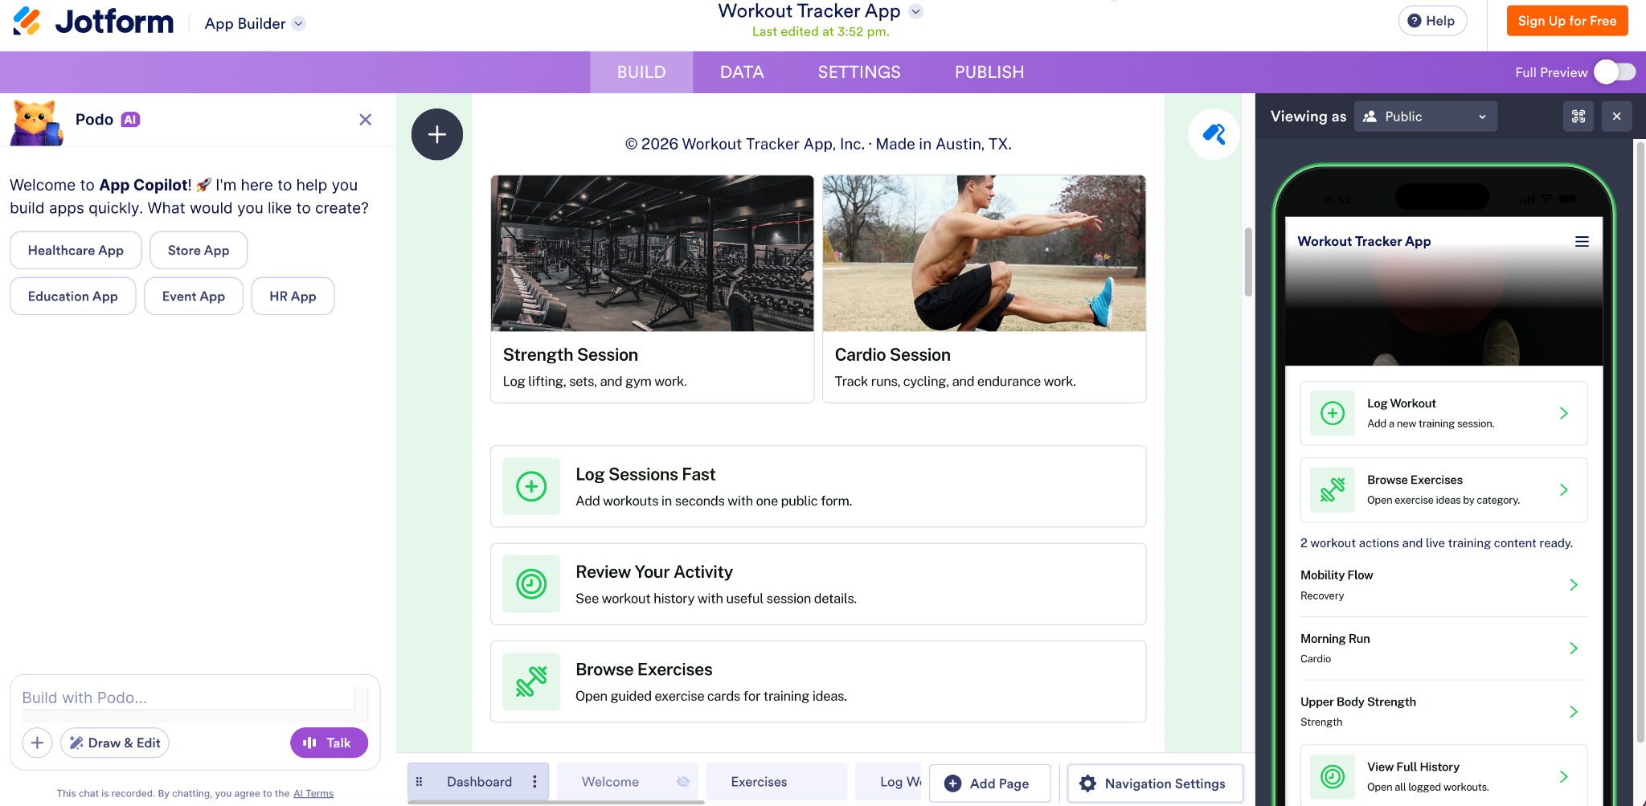Click the plus attachment icon in chat
The image size is (1646, 806).
(37, 743)
